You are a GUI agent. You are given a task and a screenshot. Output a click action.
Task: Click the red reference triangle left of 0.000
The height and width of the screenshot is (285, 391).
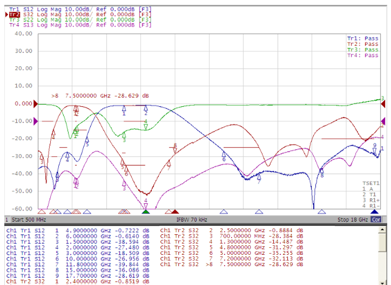click(36, 103)
